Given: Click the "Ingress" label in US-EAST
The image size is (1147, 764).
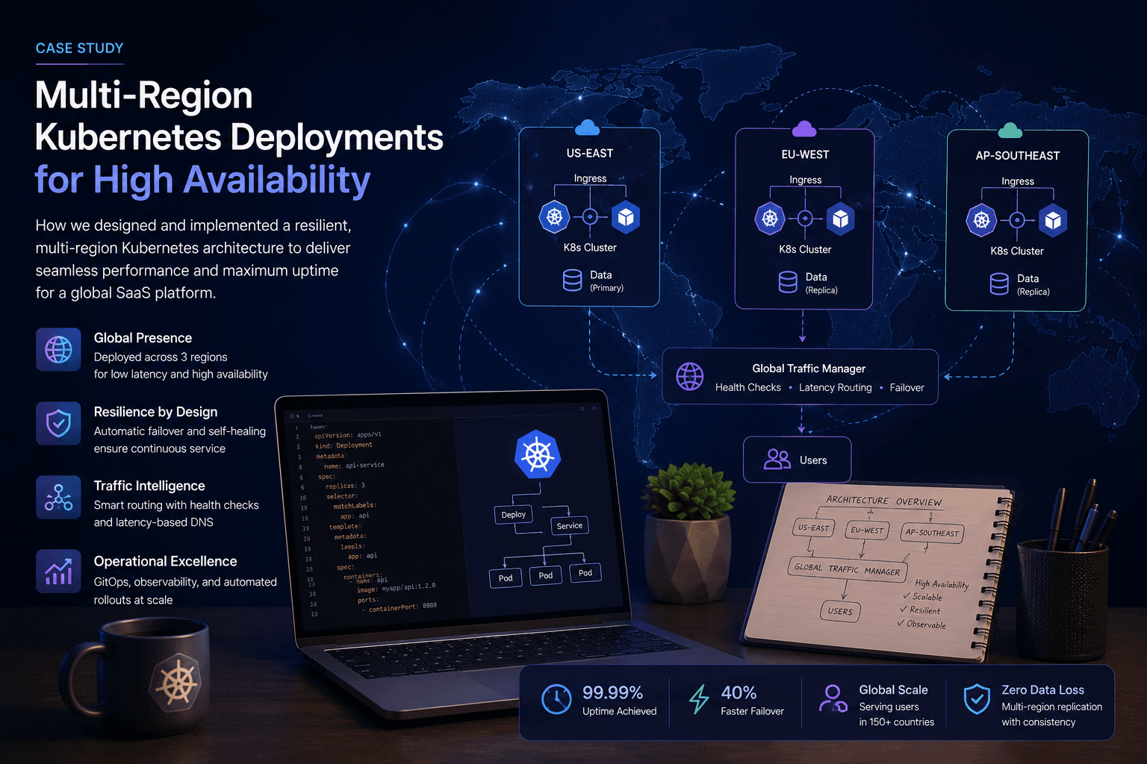Looking at the screenshot, I should click(590, 178).
